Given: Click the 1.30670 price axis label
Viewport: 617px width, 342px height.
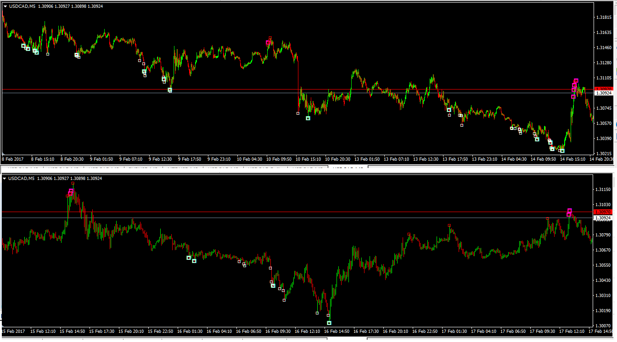Looking at the screenshot, I should click(604, 250).
